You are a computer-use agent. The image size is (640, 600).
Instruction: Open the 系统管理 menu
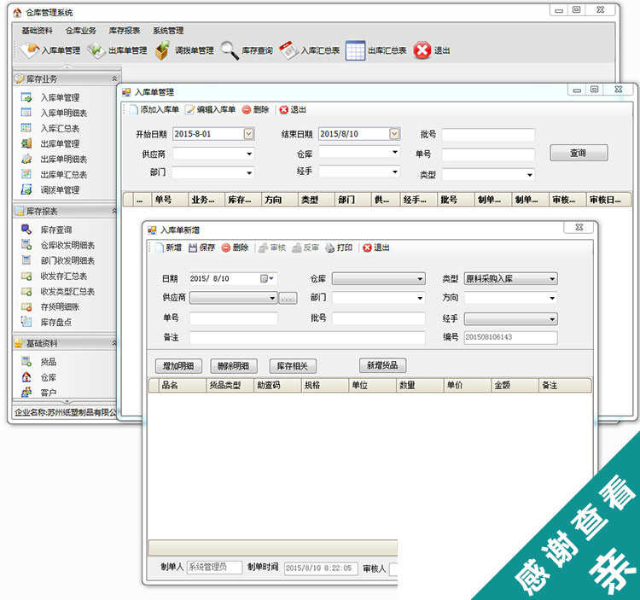[x=168, y=31]
